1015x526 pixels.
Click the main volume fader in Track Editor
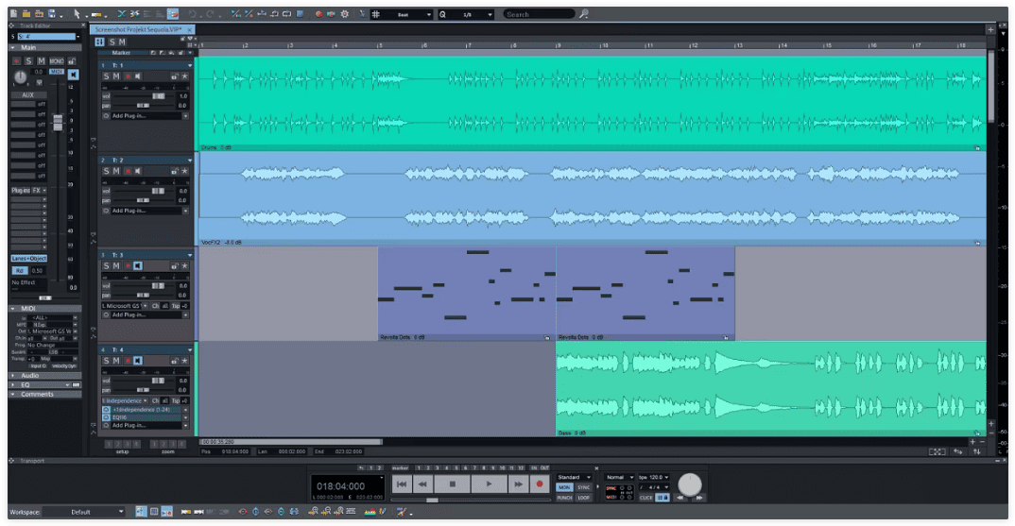pos(58,122)
